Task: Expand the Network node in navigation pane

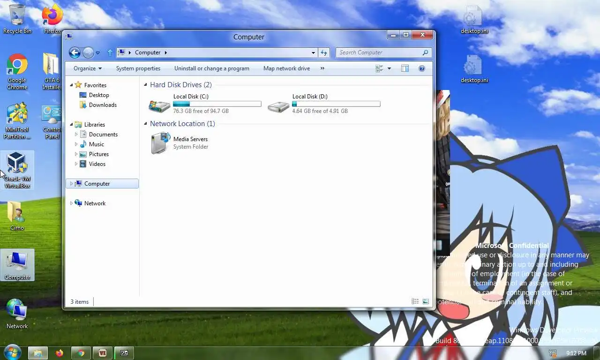Action: (x=72, y=203)
